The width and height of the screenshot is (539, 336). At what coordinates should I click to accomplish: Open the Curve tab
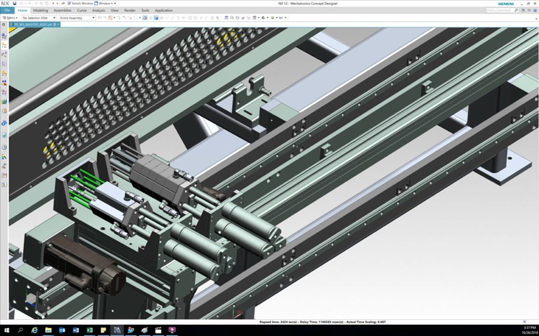pos(82,11)
